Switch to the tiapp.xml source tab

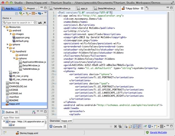pos(67,121)
